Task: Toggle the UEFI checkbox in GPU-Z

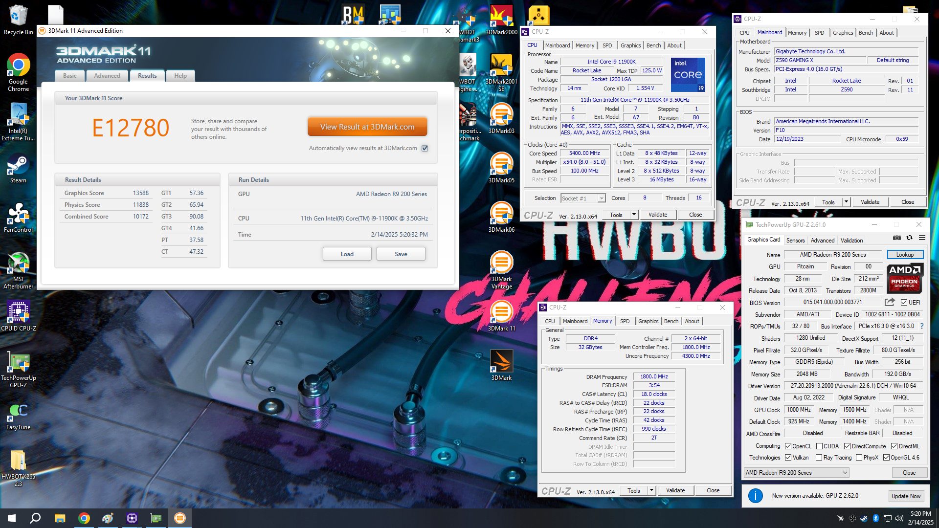Action: click(904, 303)
